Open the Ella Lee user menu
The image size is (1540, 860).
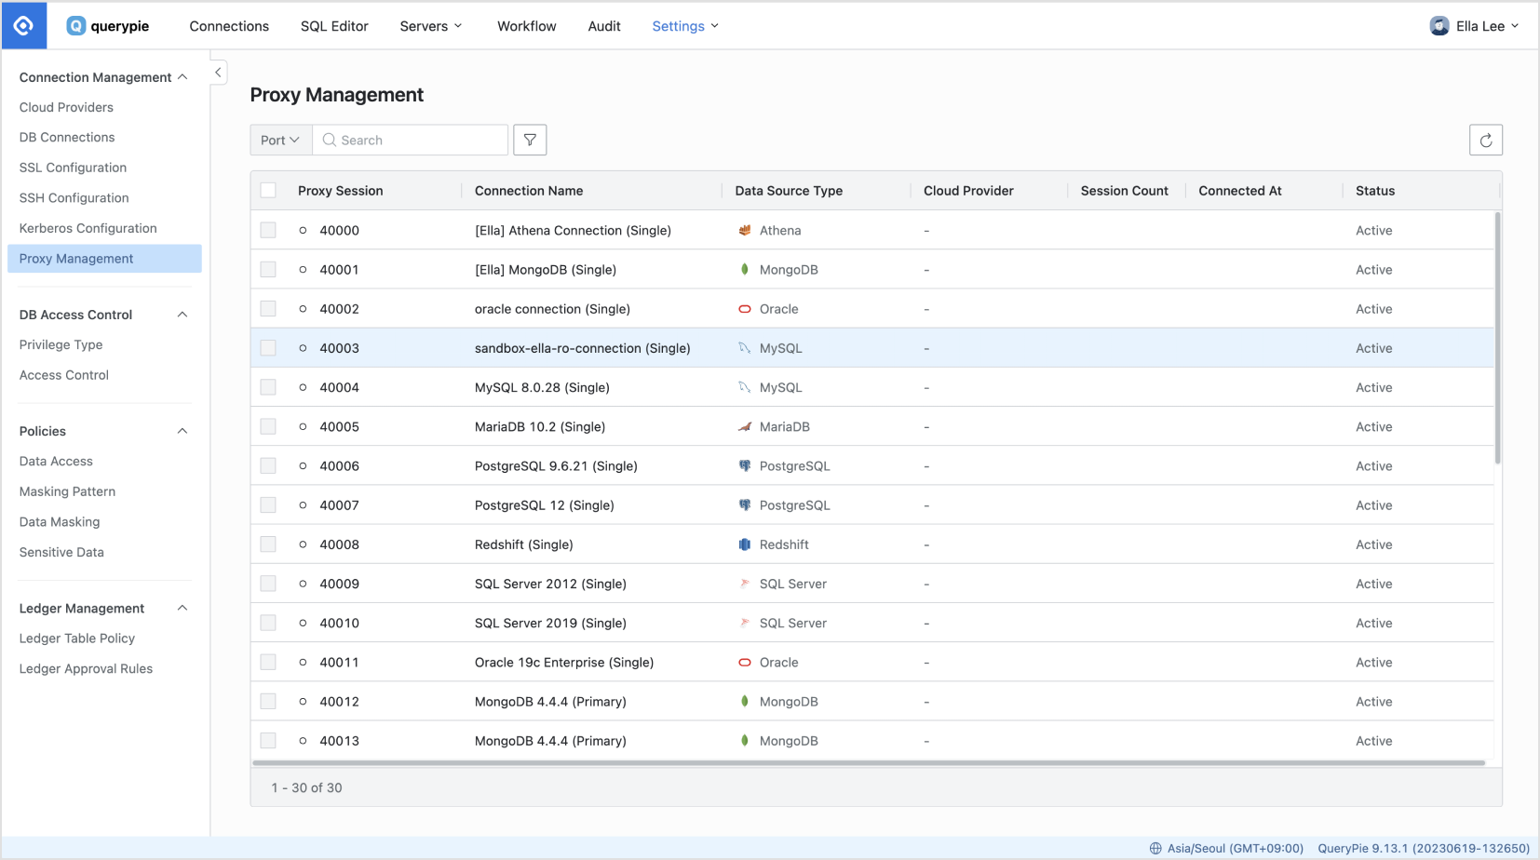1475,26
